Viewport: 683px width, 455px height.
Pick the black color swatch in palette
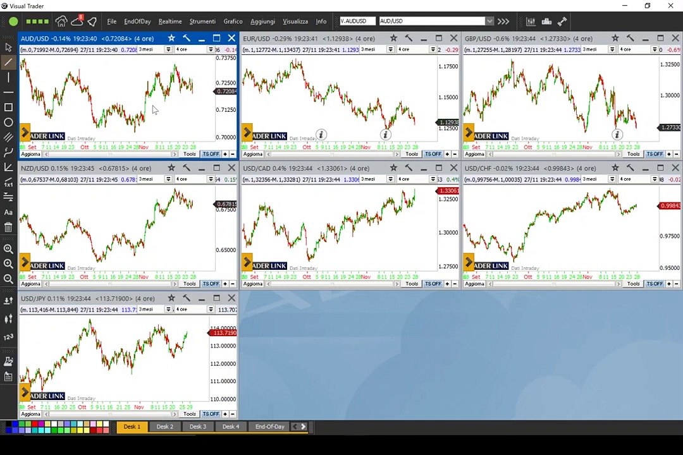pos(9,423)
